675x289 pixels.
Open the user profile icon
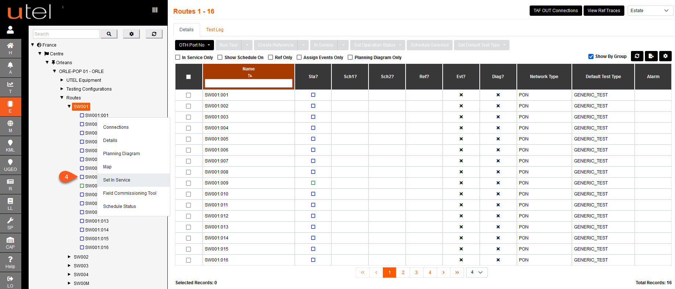pyautogui.click(x=10, y=30)
